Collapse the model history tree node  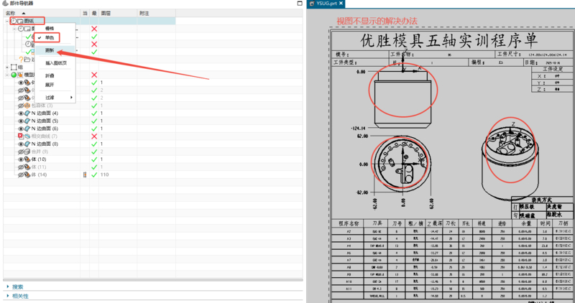(x=7, y=75)
